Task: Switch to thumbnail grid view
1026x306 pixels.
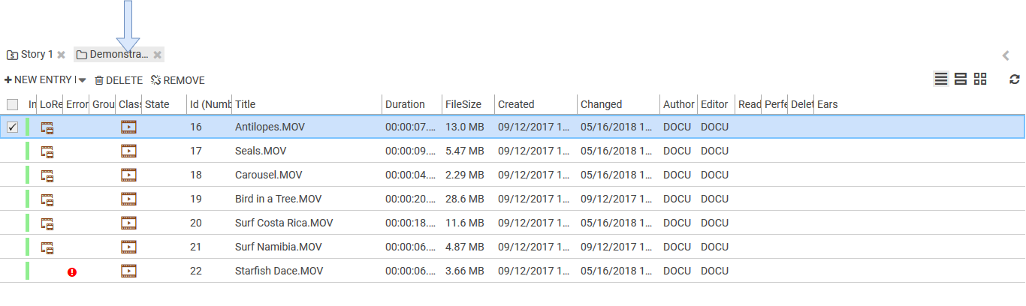Action: 980,79
